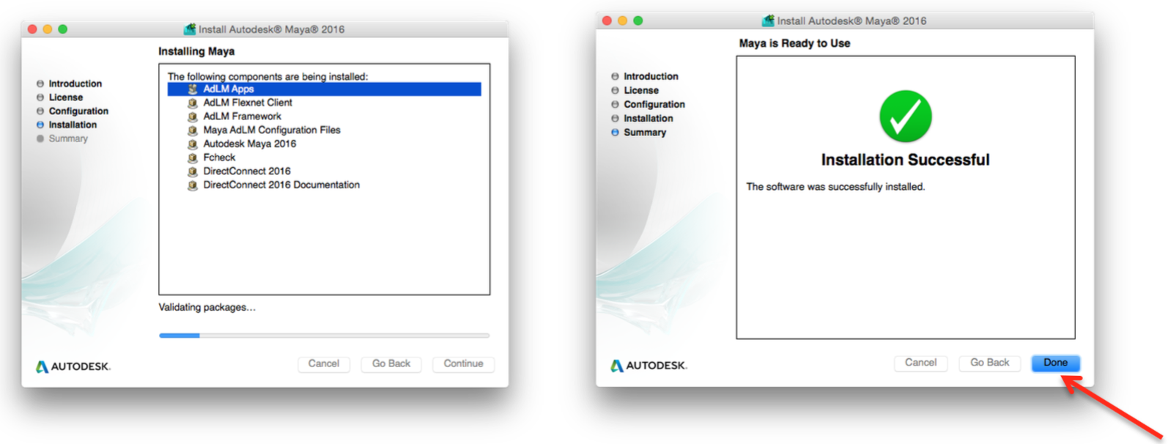Select the Maya AdLM Configuration Files row
Image resolution: width=1171 pixels, height=444 pixels.
point(325,130)
